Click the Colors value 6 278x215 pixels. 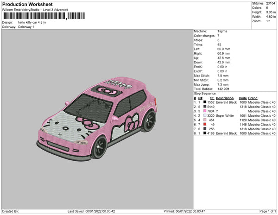pos(267,8)
